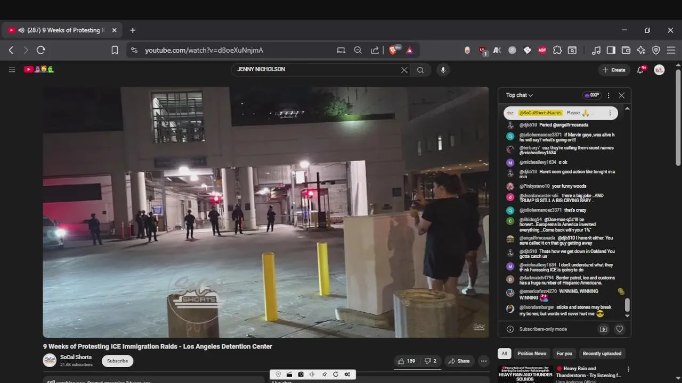The image size is (682, 383).
Task: Click the floating toolbar camera screenshot icon
Action: pyautogui.click(x=301, y=374)
